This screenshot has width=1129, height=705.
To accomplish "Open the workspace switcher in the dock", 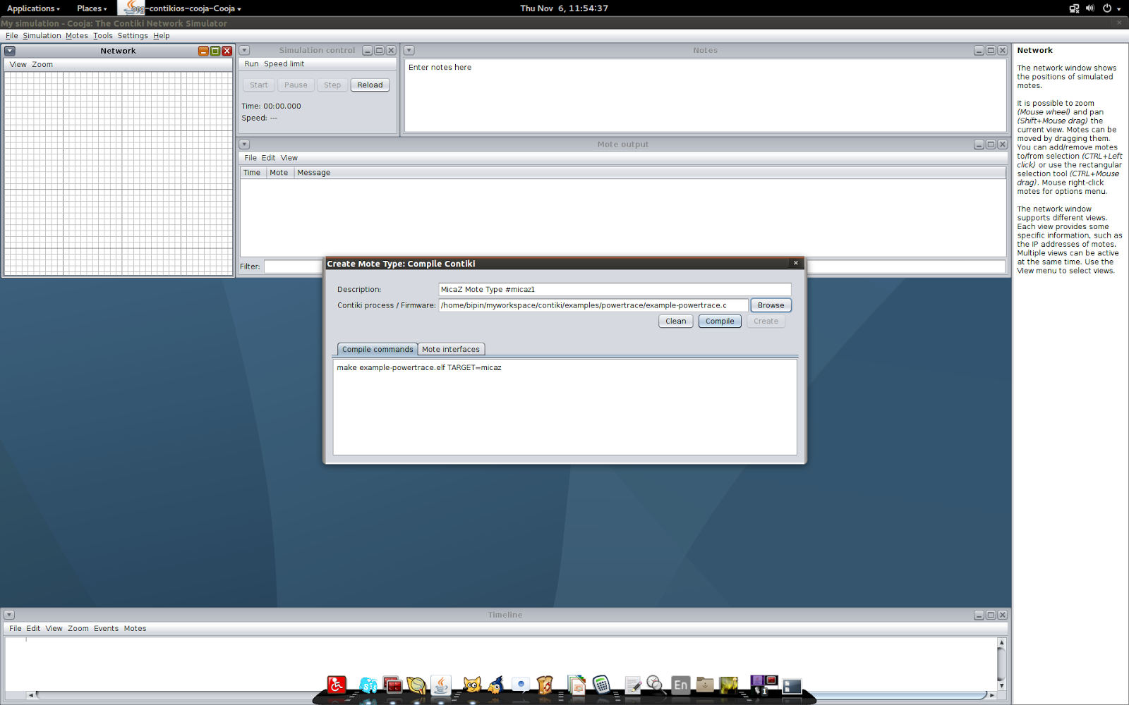I will pos(763,685).
